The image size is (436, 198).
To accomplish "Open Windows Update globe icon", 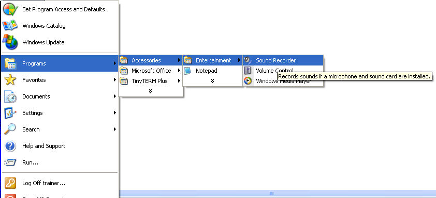I will point(10,42).
